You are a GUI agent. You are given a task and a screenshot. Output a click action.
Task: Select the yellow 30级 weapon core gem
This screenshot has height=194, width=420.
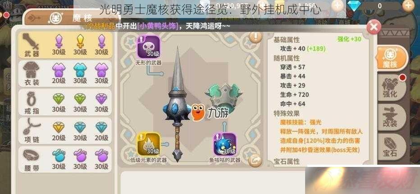point(80,45)
